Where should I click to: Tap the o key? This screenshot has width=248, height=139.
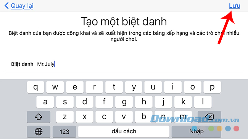pyautogui.click(x=192, y=87)
